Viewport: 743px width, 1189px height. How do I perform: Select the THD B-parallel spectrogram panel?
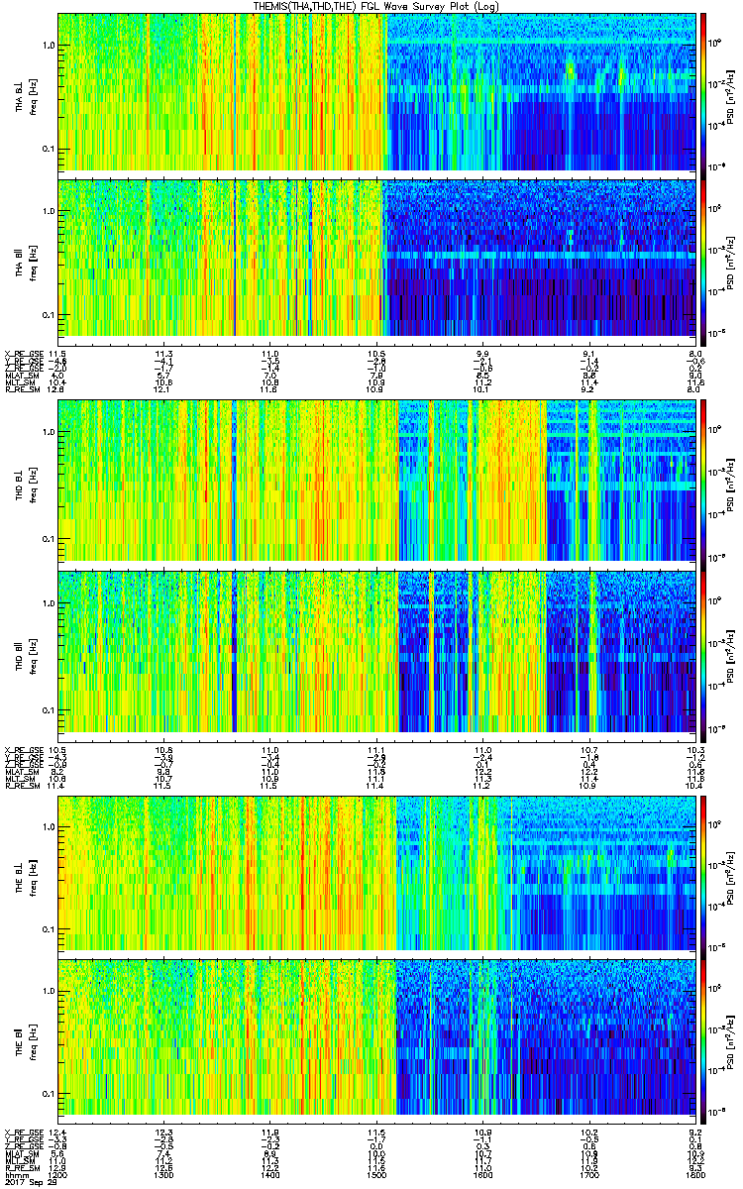coord(376,647)
